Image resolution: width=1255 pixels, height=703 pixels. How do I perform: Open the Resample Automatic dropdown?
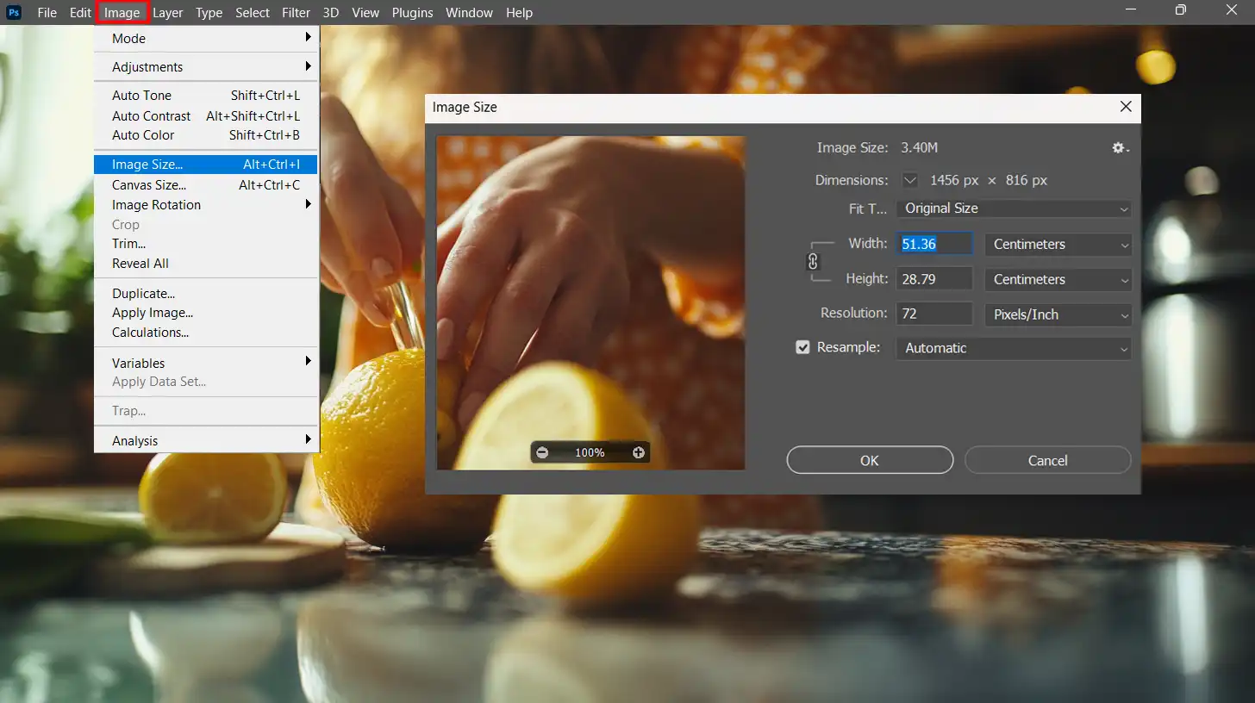point(1014,348)
